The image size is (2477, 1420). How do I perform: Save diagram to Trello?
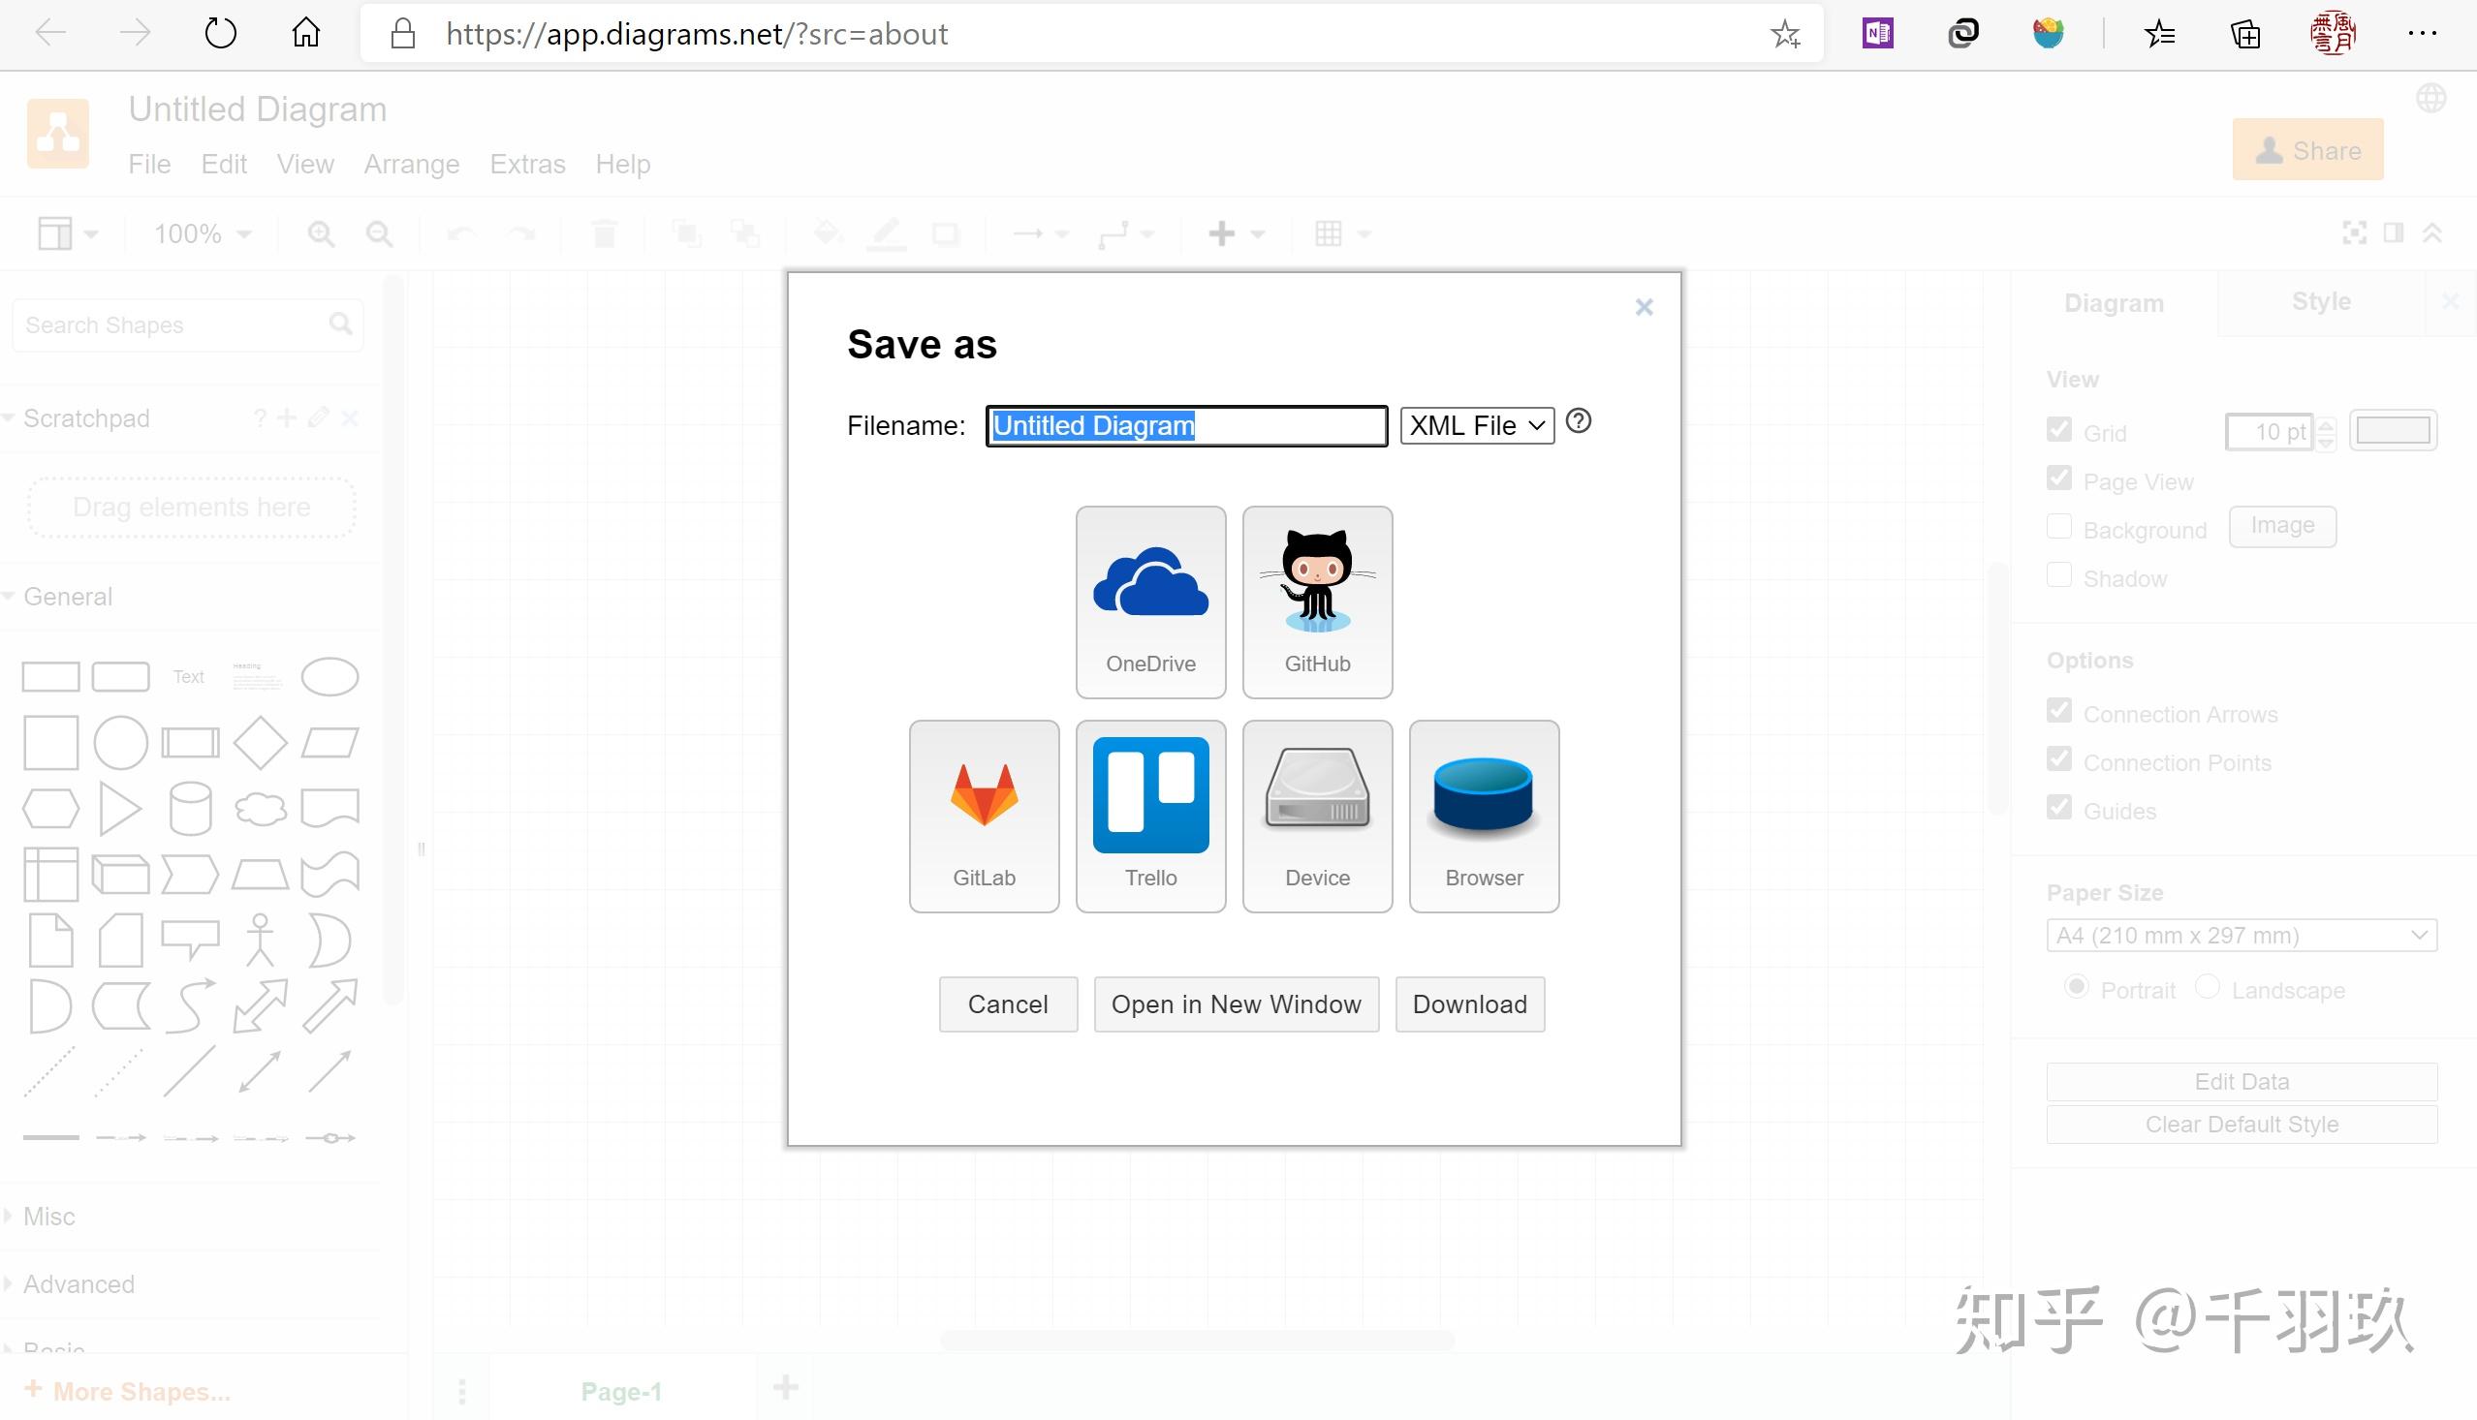tap(1150, 816)
